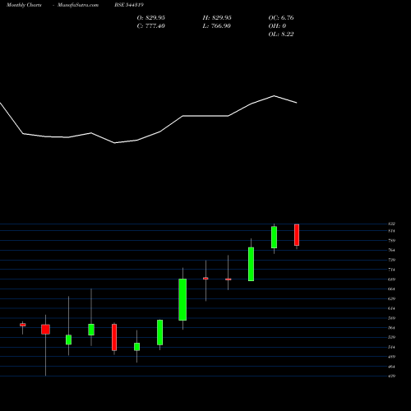The height and width of the screenshot is (411, 411).
Task: Click the 'OH: 0' reading
Action: pos(277,26)
